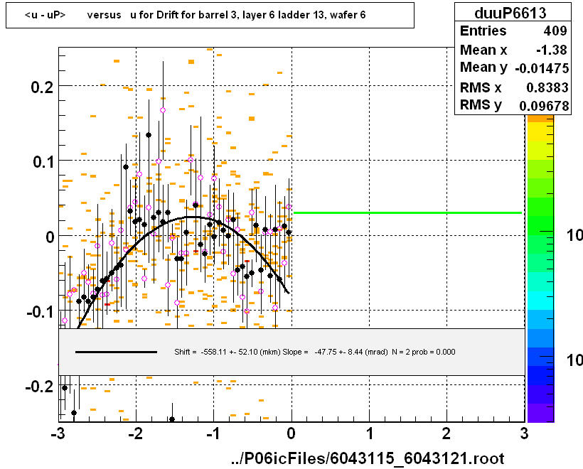
Task: Click x-axis label 1
Action: point(370,433)
